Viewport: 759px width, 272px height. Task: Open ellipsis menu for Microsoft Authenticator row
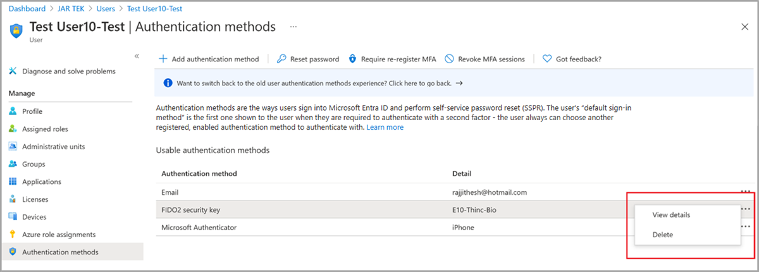[746, 227]
